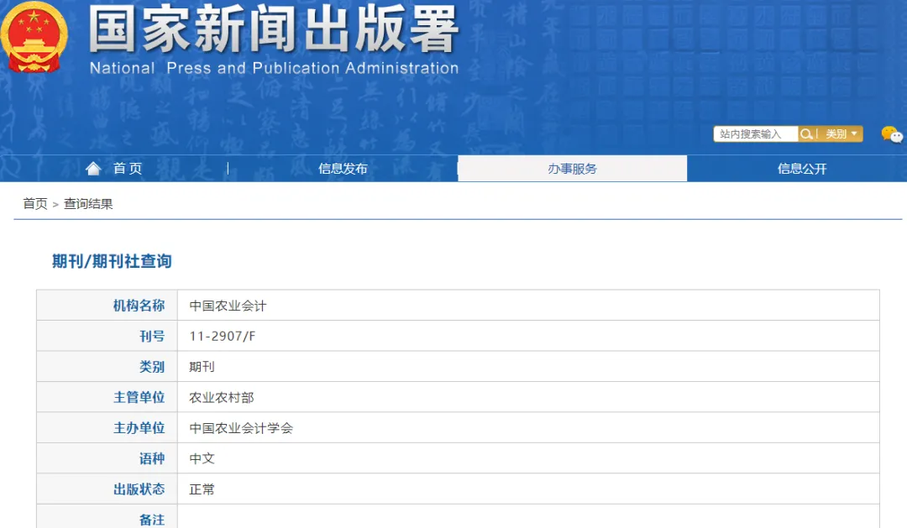Select the 中文 language value
This screenshot has width=907, height=528.
(202, 459)
